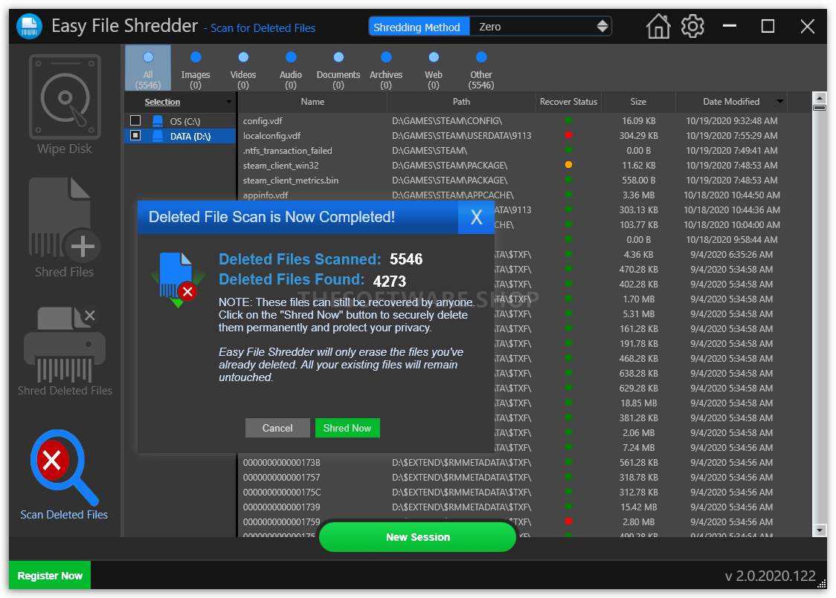Screen dimensions: 836x598
Task: Open the Shredding Method dropdown
Action: (541, 27)
